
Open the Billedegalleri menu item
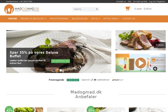pos(80,19)
